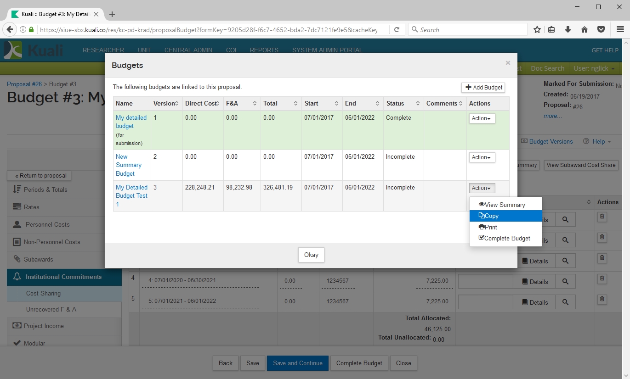Open the Firefox hamburger menu

pos(620,30)
